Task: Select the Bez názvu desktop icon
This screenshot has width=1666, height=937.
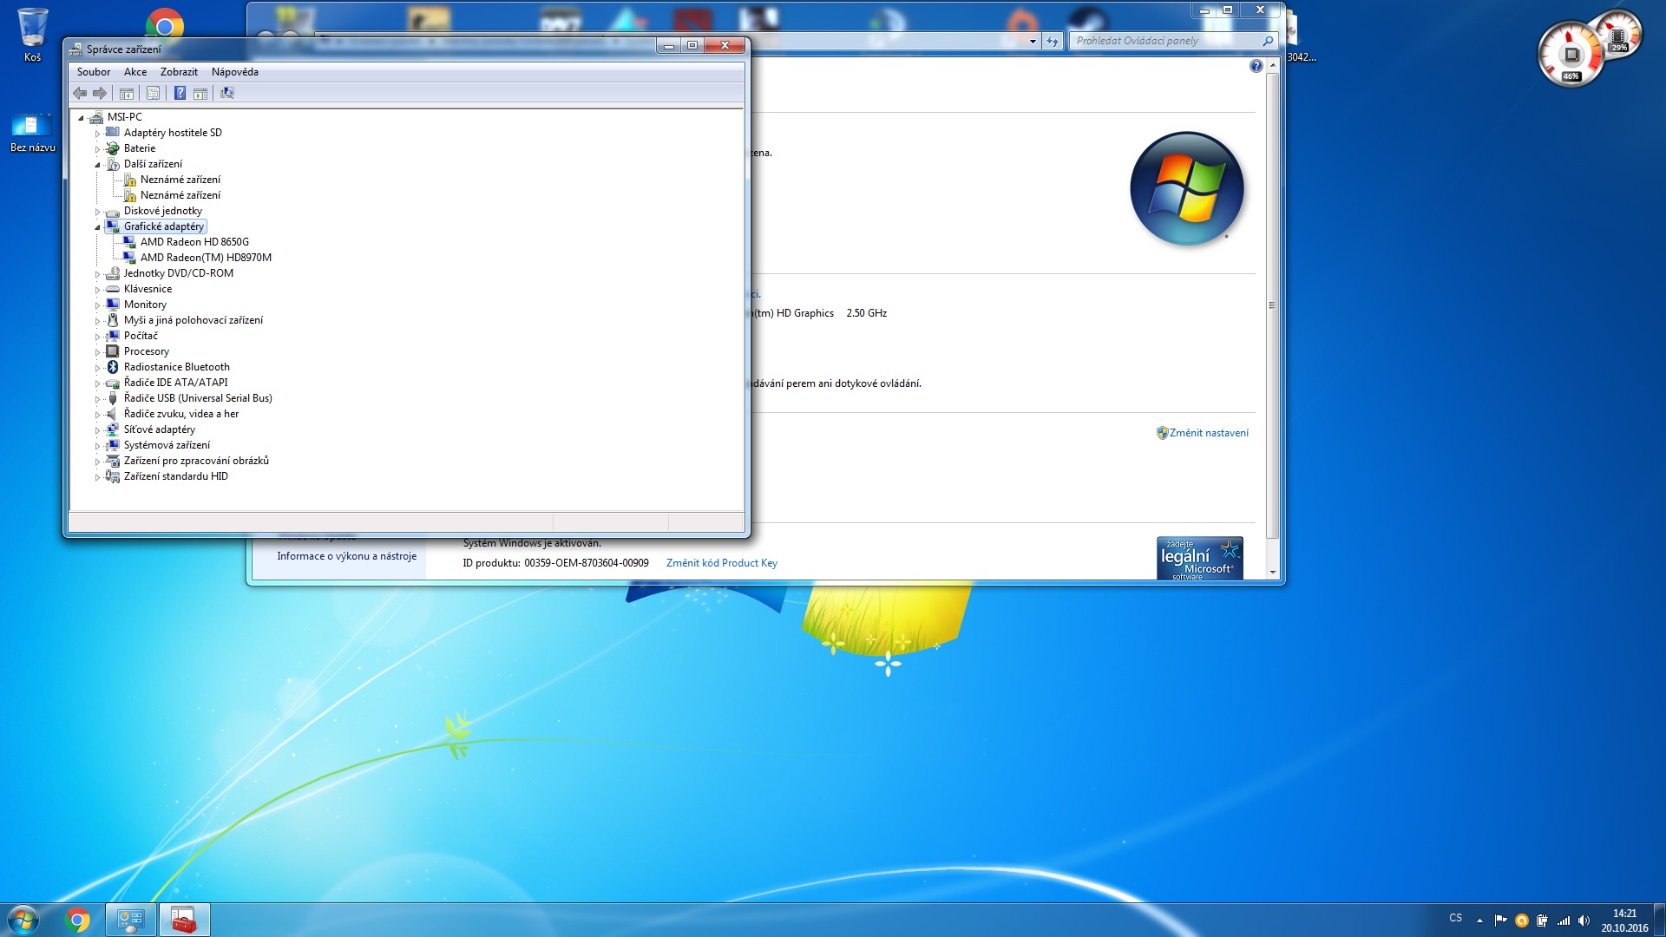Action: coord(32,132)
